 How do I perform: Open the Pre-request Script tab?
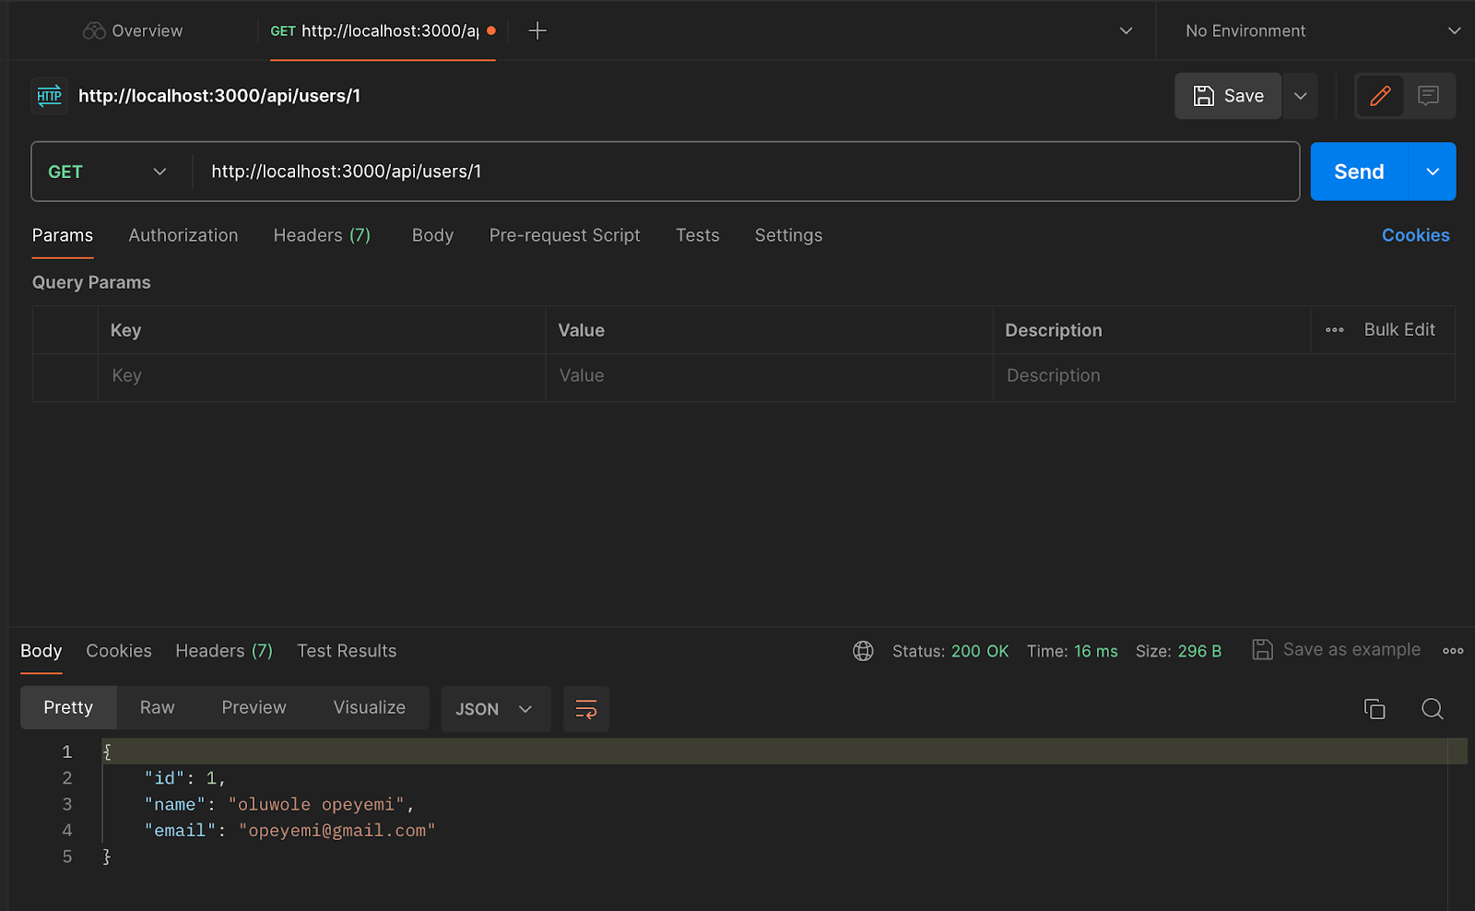click(x=564, y=235)
